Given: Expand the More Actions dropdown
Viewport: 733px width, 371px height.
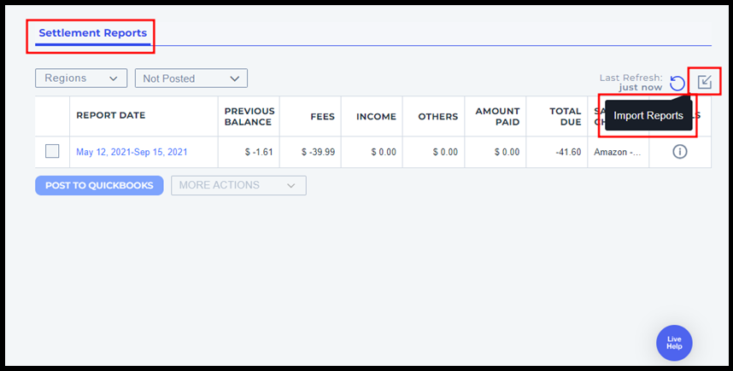Looking at the screenshot, I should [x=238, y=185].
